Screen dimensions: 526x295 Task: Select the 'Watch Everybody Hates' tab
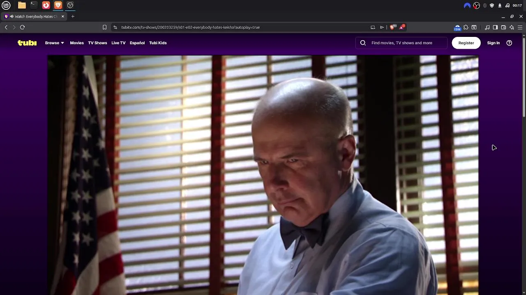35,16
